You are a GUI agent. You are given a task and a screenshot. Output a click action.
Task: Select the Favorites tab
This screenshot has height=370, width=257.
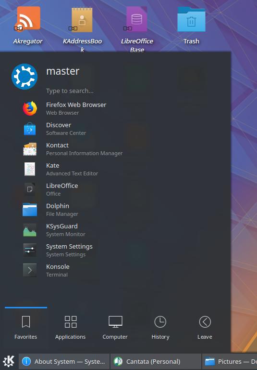pyautogui.click(x=25, y=328)
